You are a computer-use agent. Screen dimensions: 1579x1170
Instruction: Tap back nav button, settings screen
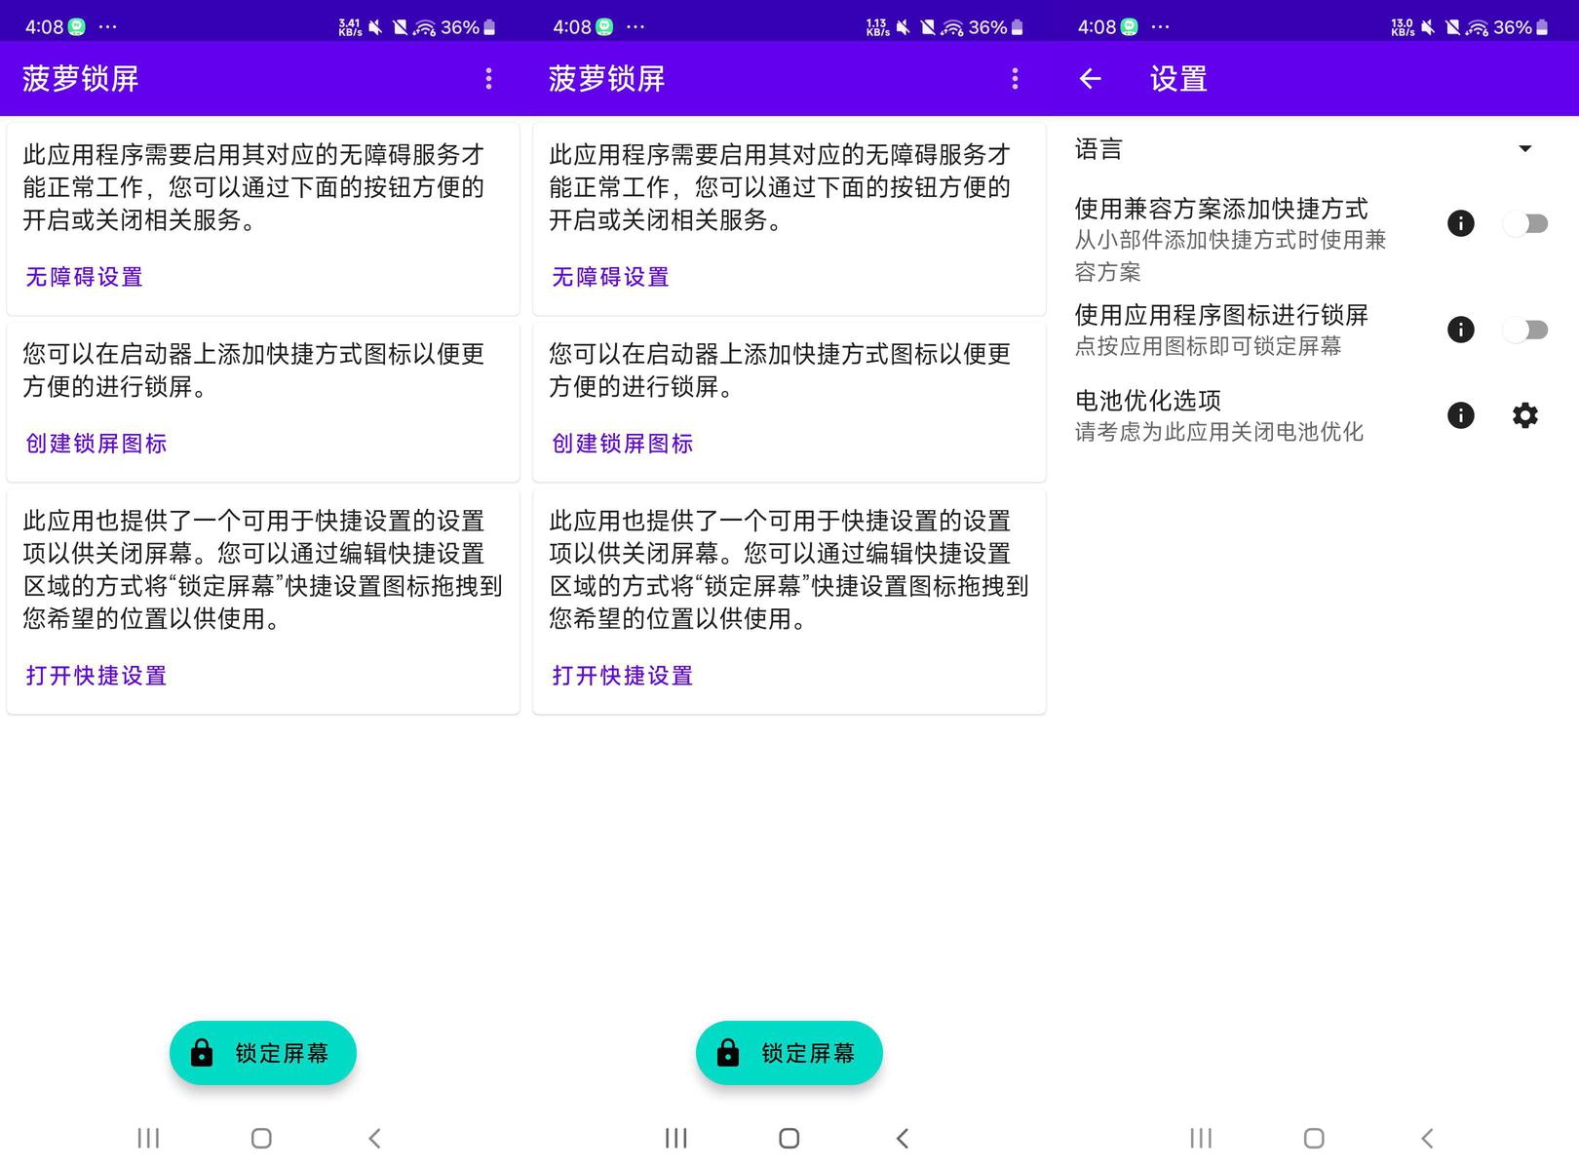(x=1427, y=1138)
